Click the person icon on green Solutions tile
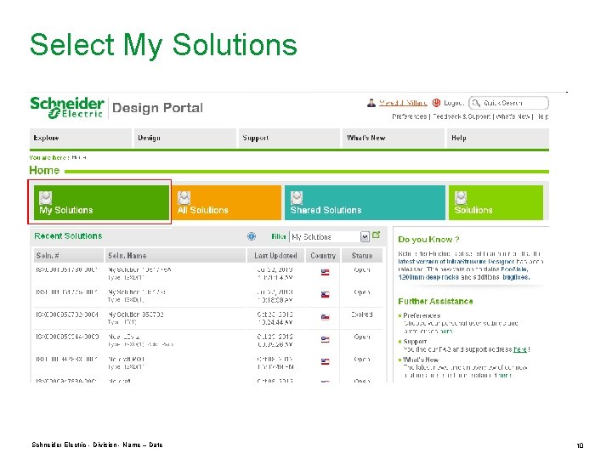 point(461,198)
